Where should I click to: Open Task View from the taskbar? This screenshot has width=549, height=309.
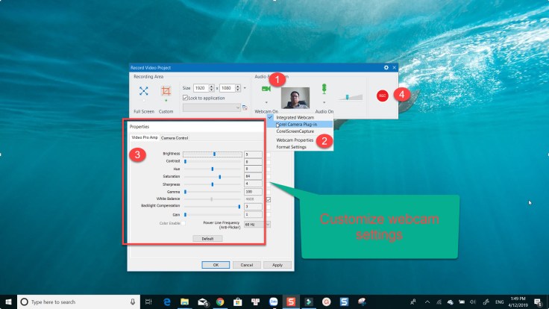coord(148,302)
